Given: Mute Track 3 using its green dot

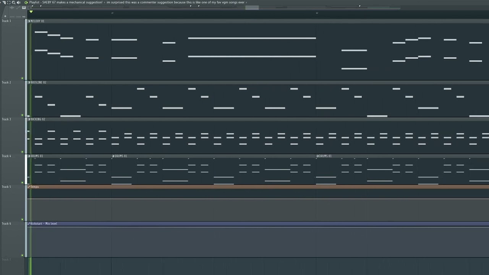Looking at the screenshot, I should [x=22, y=152].
